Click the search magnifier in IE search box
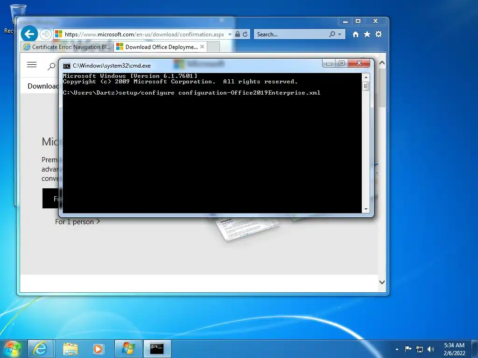The height and width of the screenshot is (358, 478). 332,34
